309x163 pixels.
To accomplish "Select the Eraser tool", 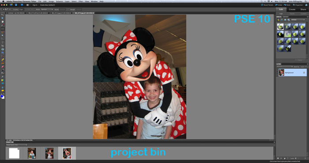I will [3, 67].
